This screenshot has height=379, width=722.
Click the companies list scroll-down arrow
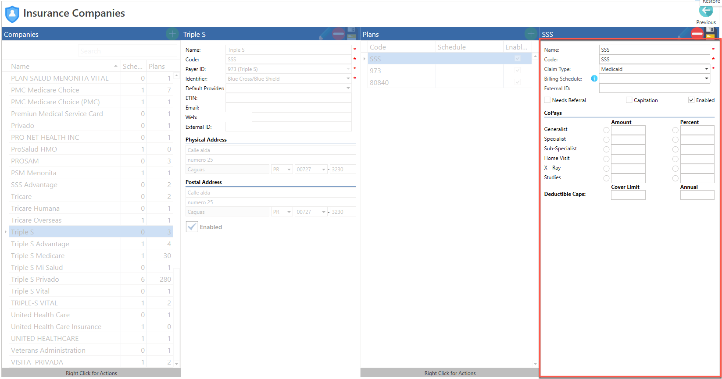coord(176,364)
